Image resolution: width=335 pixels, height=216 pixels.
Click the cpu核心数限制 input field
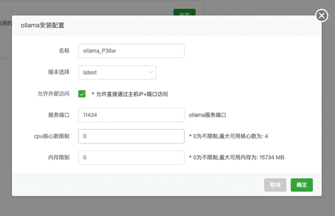pyautogui.click(x=131, y=136)
